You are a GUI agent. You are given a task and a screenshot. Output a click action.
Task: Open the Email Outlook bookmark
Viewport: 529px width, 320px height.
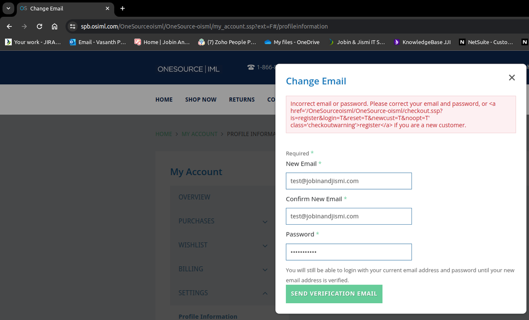tap(98, 42)
